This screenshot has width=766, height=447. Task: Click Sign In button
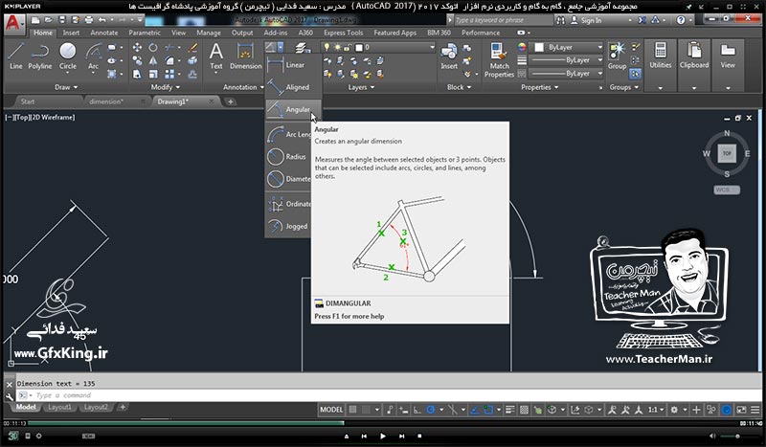point(586,20)
